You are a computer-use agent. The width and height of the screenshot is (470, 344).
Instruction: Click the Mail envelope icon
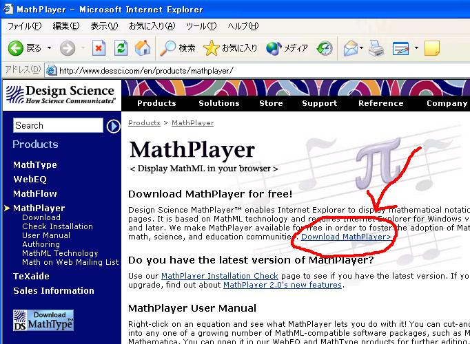[x=351, y=48]
